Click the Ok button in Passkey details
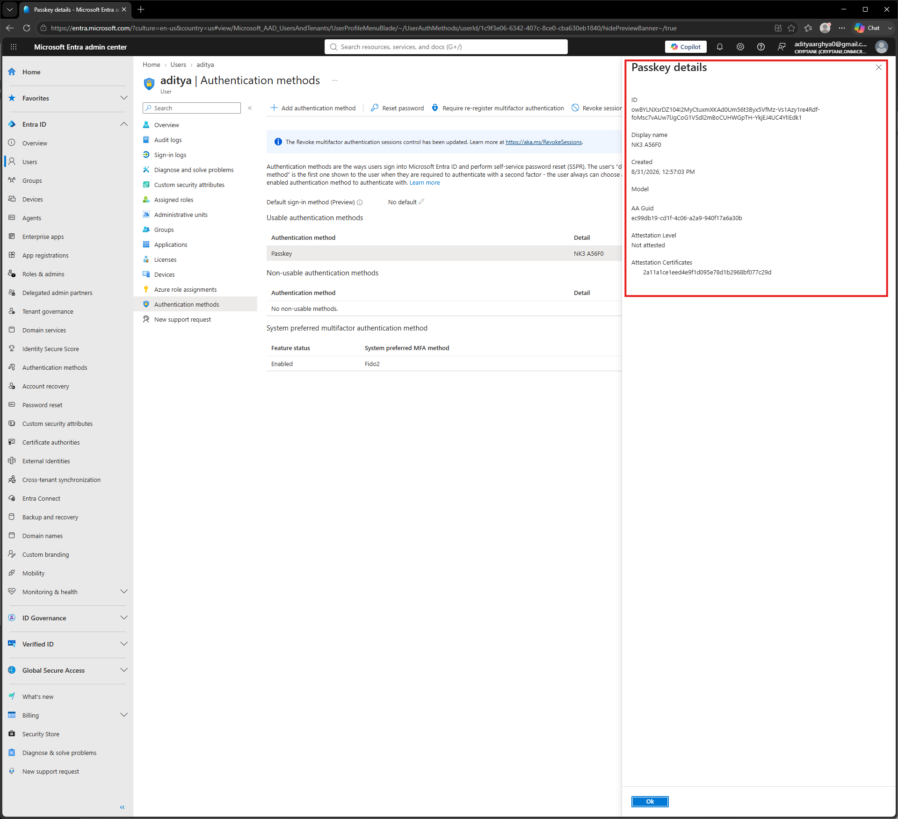The width and height of the screenshot is (898, 819). 650,801
